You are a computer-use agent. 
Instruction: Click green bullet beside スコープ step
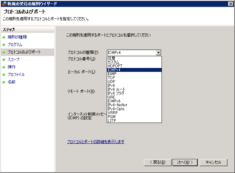(x=4, y=60)
